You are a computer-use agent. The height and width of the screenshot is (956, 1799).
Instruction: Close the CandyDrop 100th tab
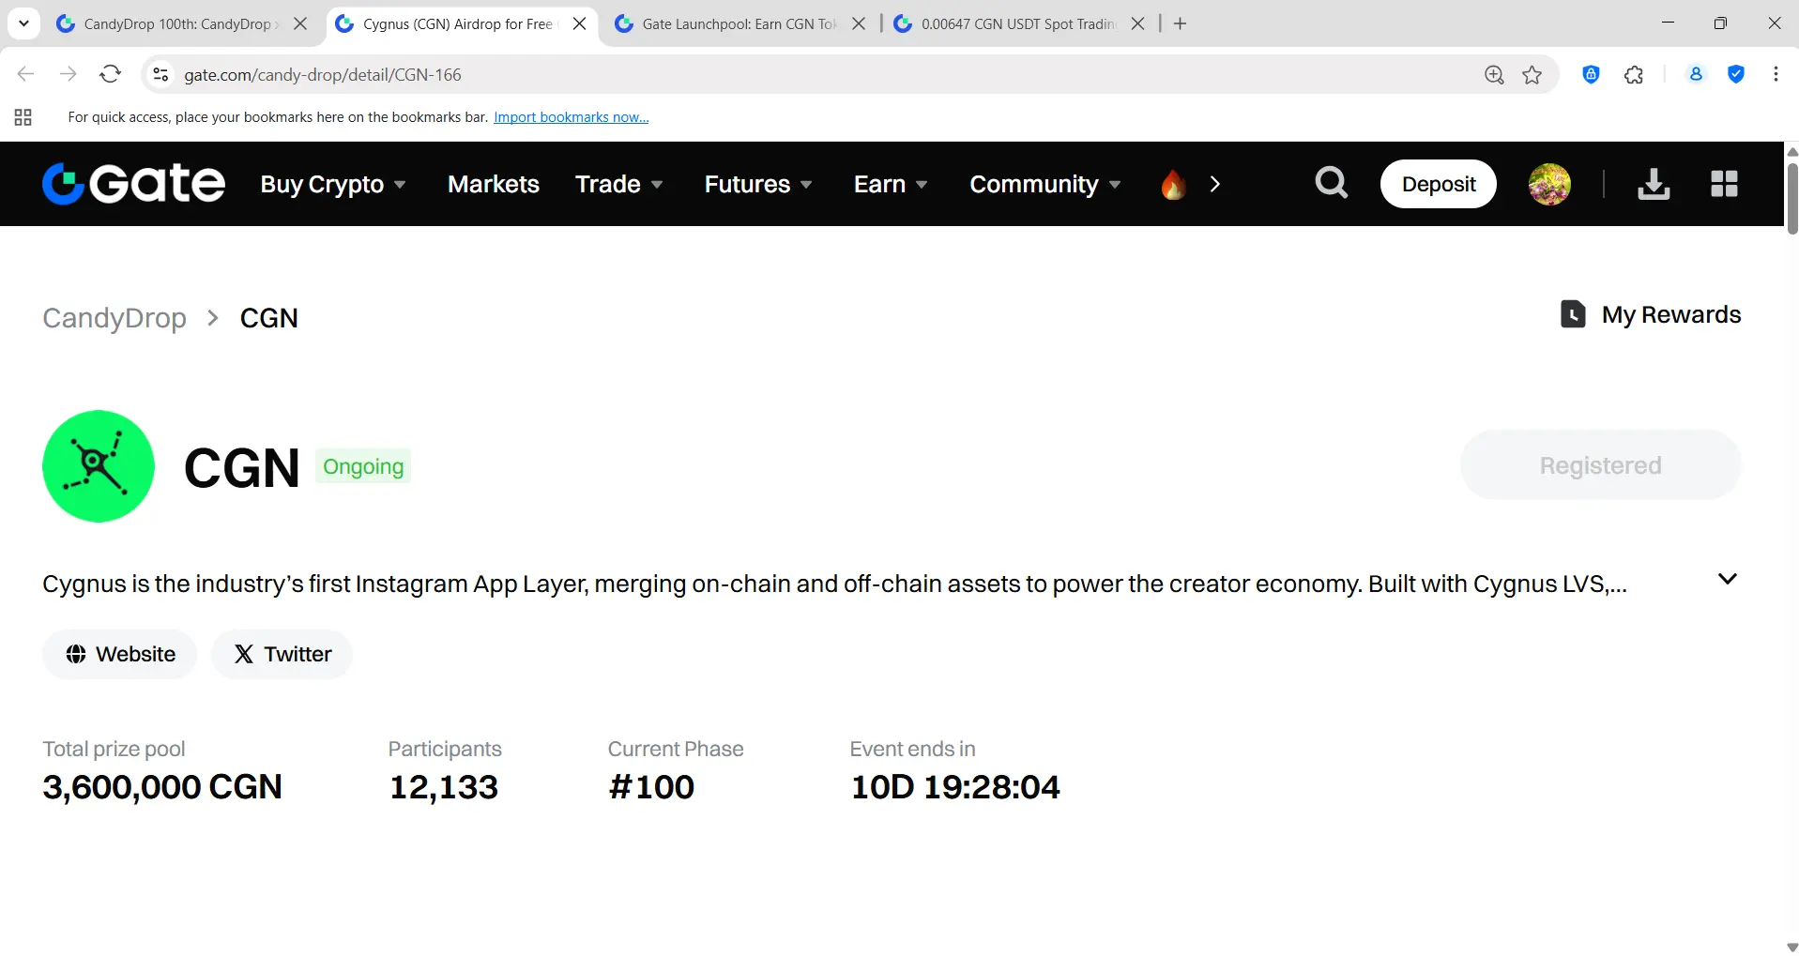(300, 23)
